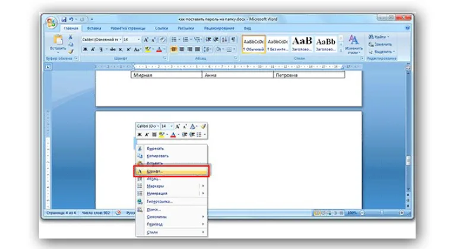Select the Обычный style in gallery
Viewport: 456px width, 249px height.
pyautogui.click(x=254, y=45)
